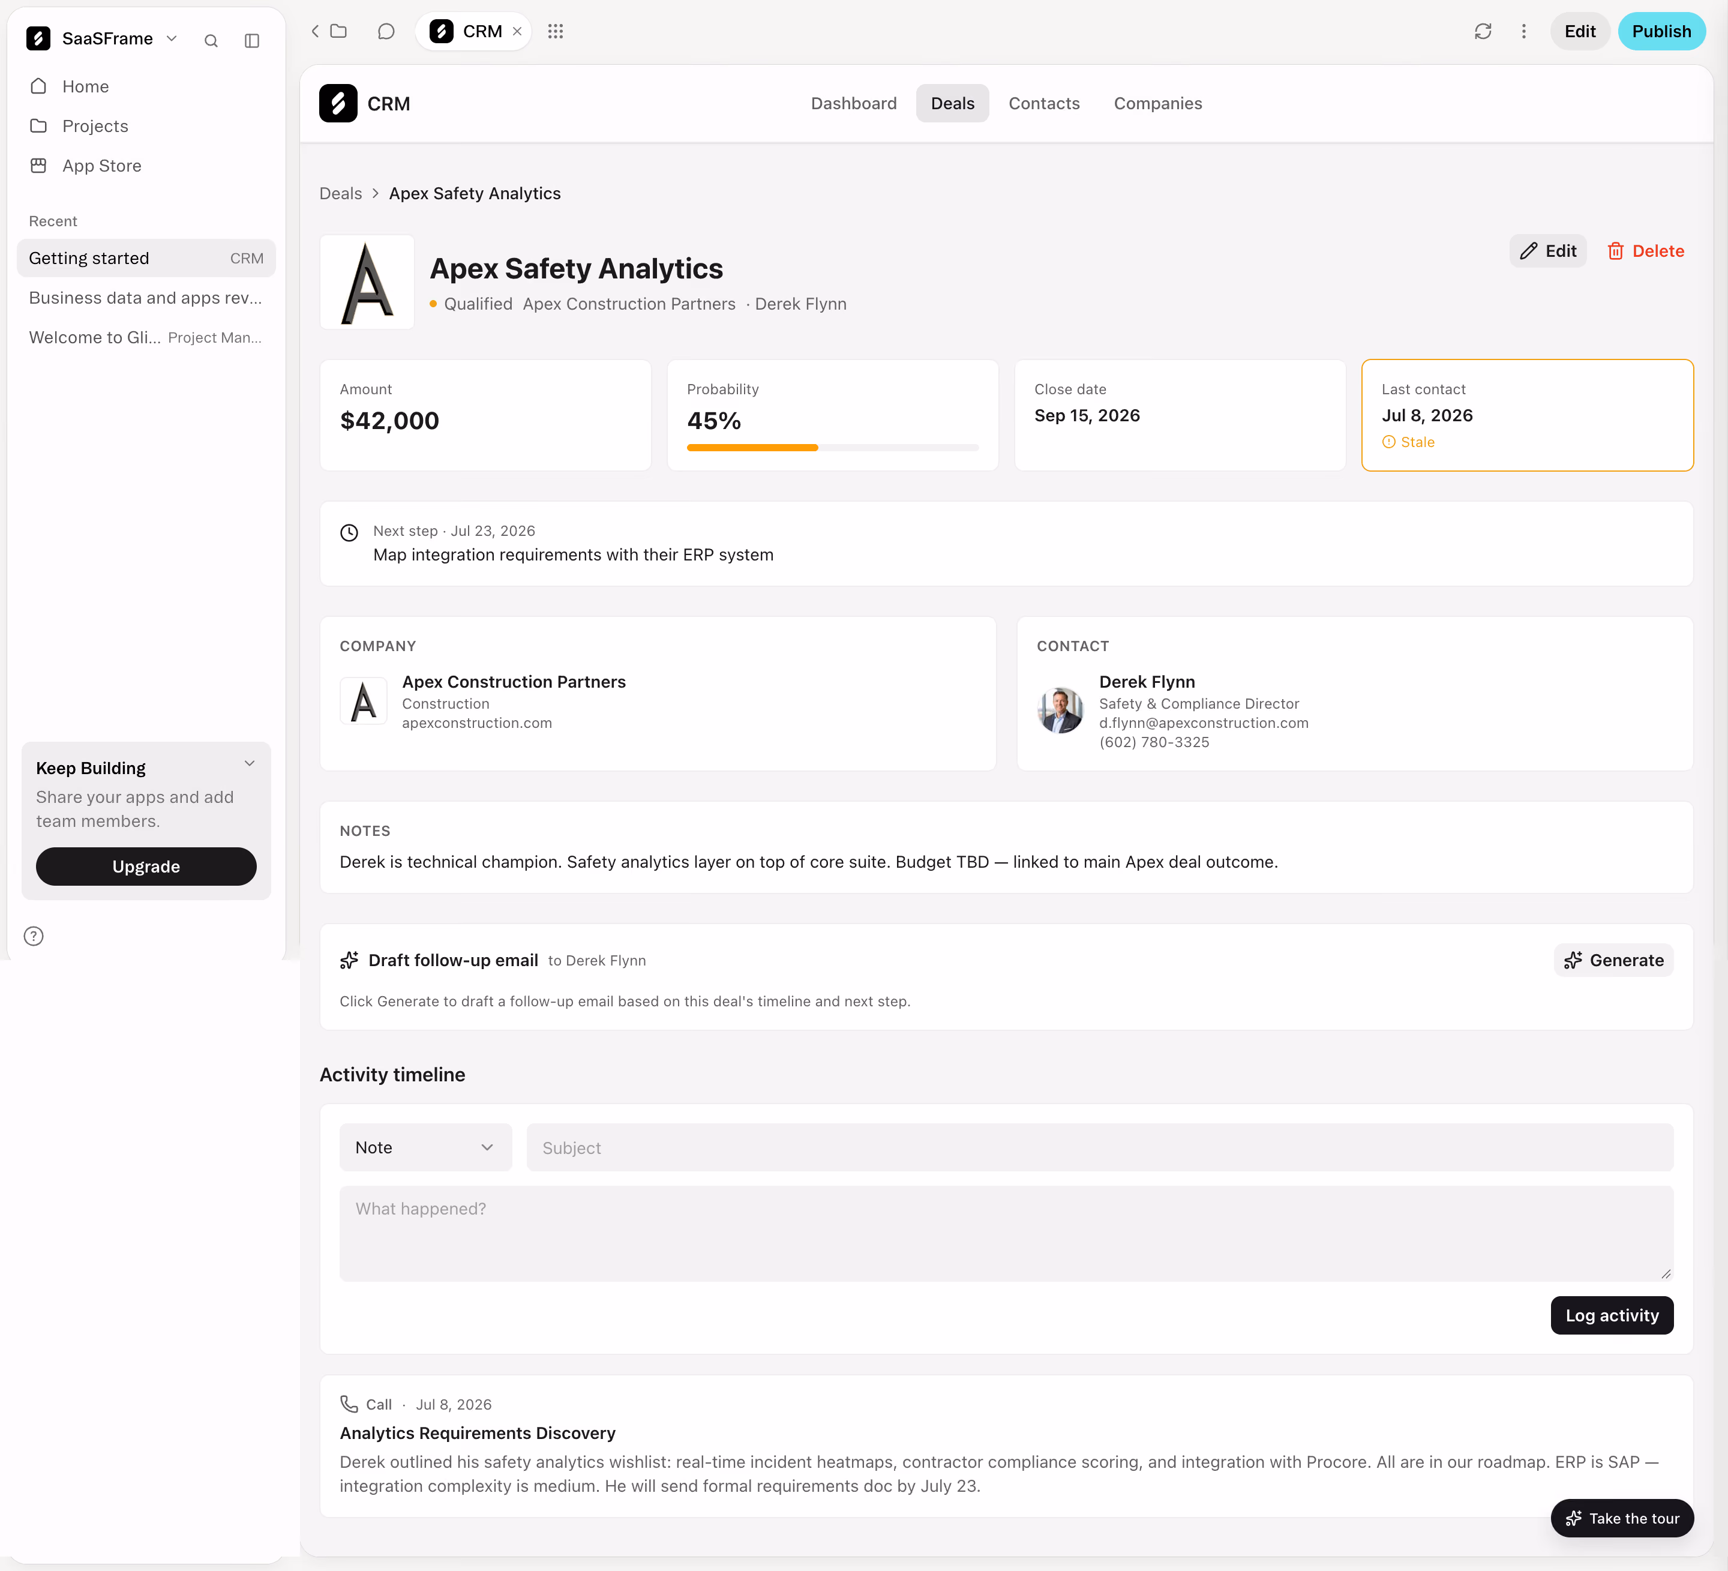Open Home in the sidebar

(146, 86)
